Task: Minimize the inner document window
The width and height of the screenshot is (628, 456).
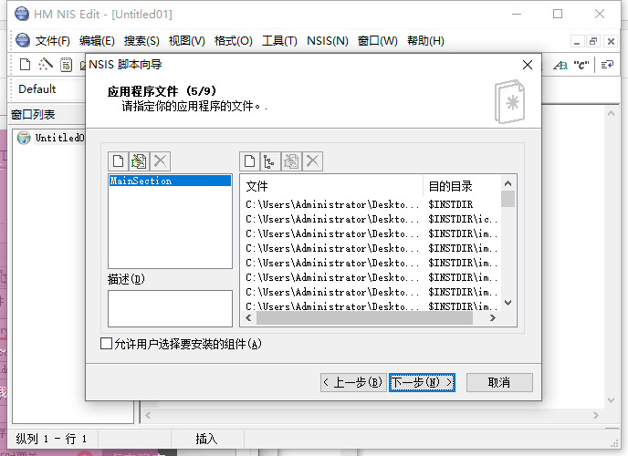Action: tap(577, 41)
